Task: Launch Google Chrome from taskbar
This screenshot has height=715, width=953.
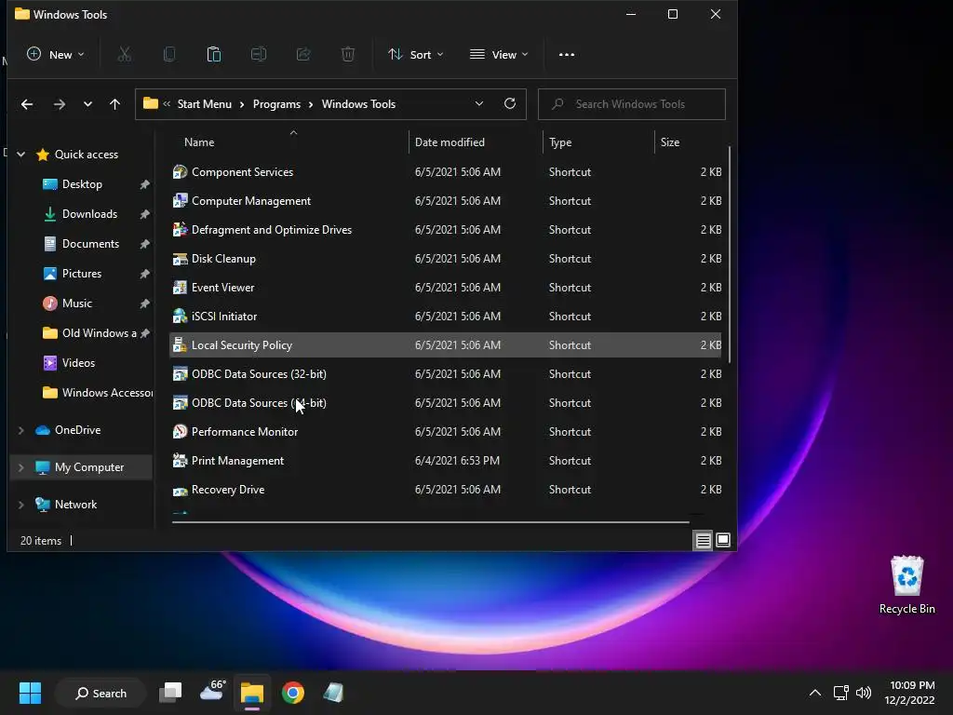Action: [293, 693]
